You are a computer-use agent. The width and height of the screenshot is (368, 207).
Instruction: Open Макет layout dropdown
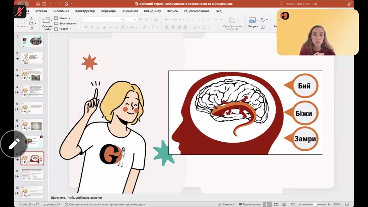click(62, 18)
